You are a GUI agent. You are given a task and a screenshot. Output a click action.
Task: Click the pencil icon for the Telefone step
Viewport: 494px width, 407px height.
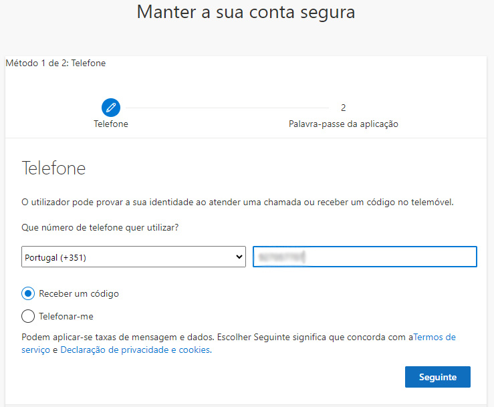tap(111, 107)
